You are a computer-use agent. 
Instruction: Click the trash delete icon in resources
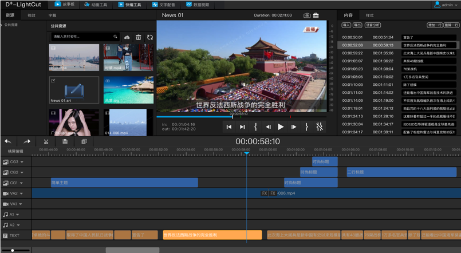[x=139, y=37]
